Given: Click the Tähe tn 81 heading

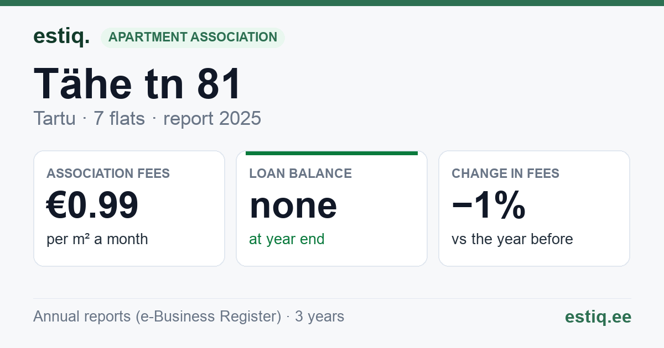Looking at the screenshot, I should (137, 83).
